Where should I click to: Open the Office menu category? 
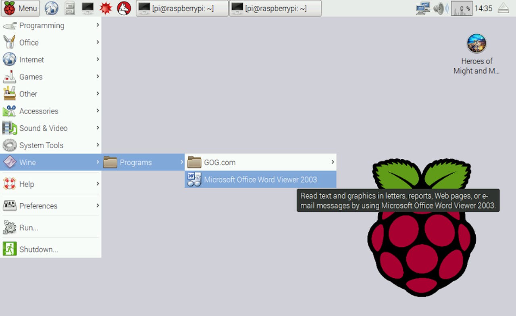[51, 42]
